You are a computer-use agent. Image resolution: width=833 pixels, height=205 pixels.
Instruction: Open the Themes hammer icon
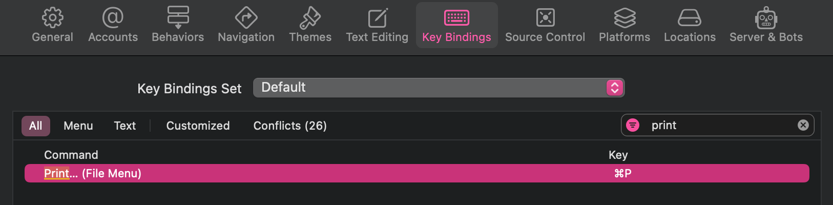pyautogui.click(x=310, y=18)
